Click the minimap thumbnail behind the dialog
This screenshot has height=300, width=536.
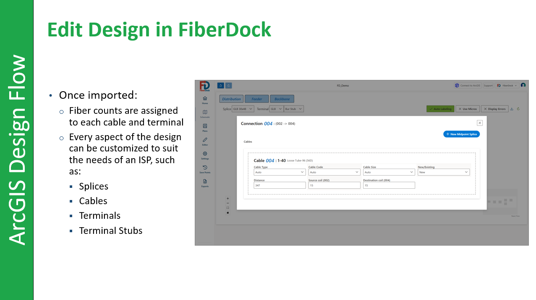click(503, 202)
